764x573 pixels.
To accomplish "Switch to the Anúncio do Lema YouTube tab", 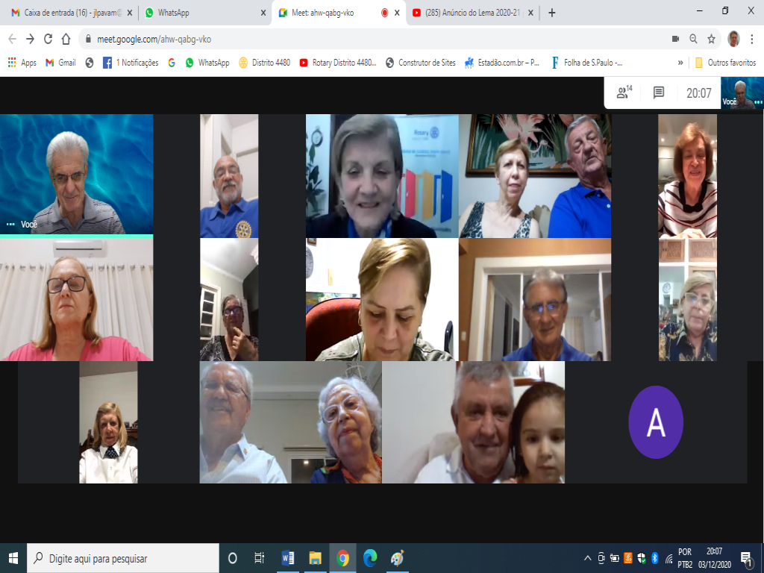I will [x=472, y=13].
